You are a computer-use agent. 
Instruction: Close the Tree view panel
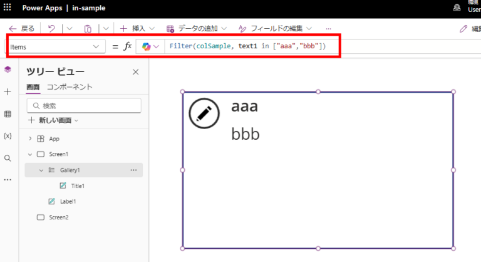coord(135,72)
